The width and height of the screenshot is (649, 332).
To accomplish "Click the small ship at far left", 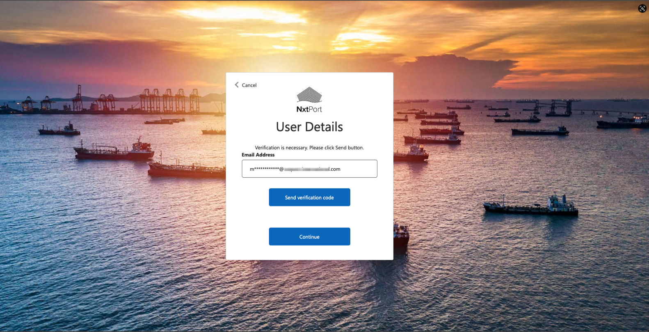I will pos(59,130).
